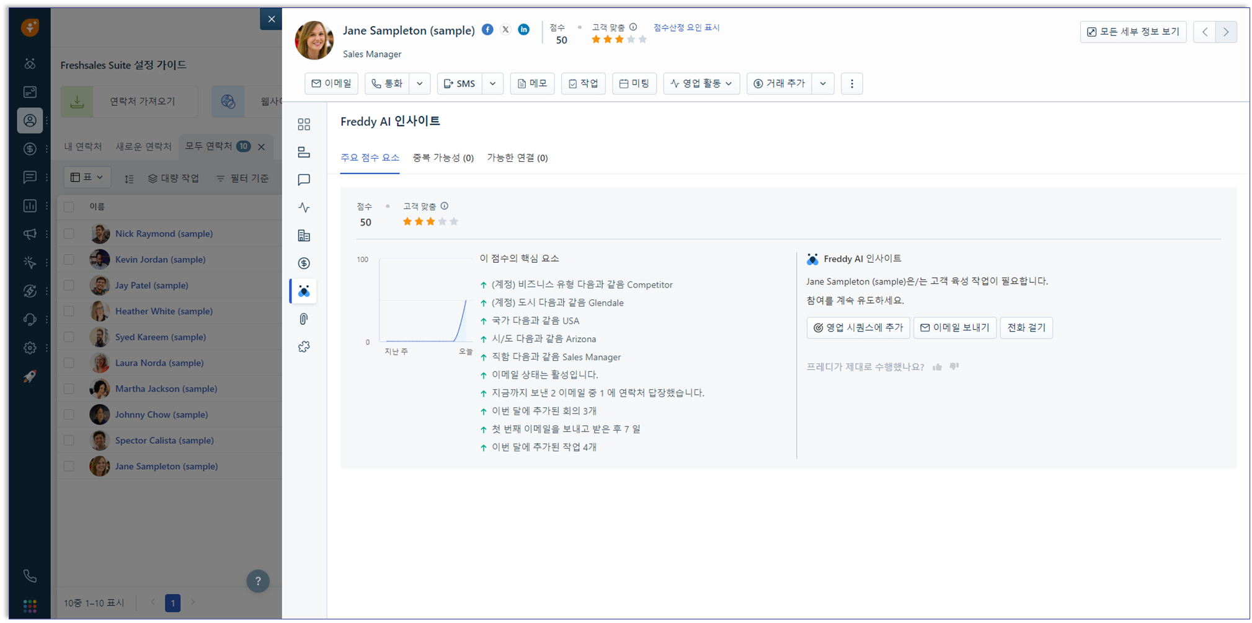The image size is (1252, 623).
Task: Switch to the 주요 점수 요소 tab
Action: tap(370, 158)
